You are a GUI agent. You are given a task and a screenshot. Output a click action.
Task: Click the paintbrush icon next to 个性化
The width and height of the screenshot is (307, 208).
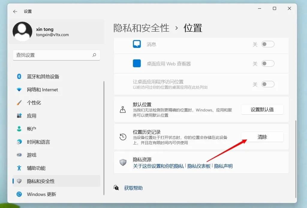[x=19, y=103]
